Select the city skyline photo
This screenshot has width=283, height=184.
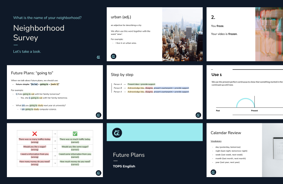(182, 35)
